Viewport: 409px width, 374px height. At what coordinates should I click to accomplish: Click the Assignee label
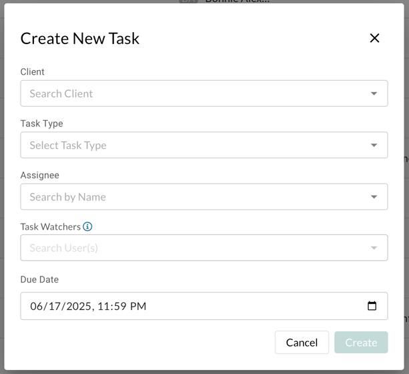tap(40, 175)
